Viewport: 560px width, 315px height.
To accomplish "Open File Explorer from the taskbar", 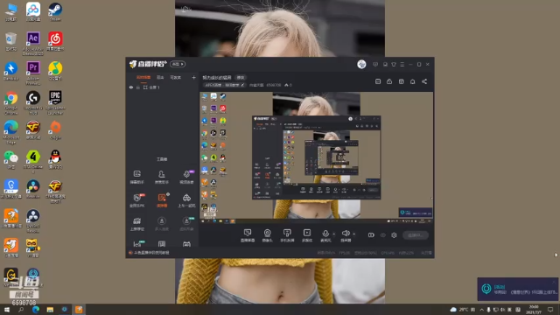I will tap(50, 310).
